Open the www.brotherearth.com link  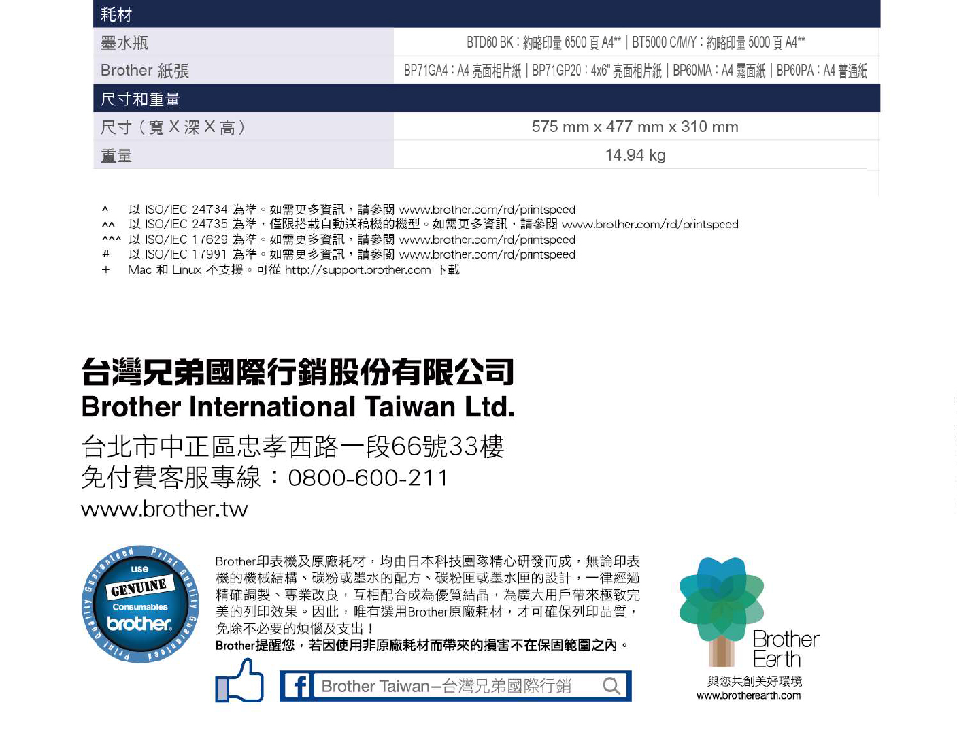click(x=748, y=695)
